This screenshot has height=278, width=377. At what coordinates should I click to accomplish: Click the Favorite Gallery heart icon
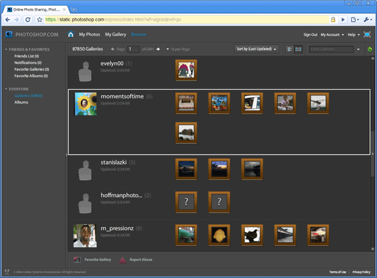click(77, 260)
